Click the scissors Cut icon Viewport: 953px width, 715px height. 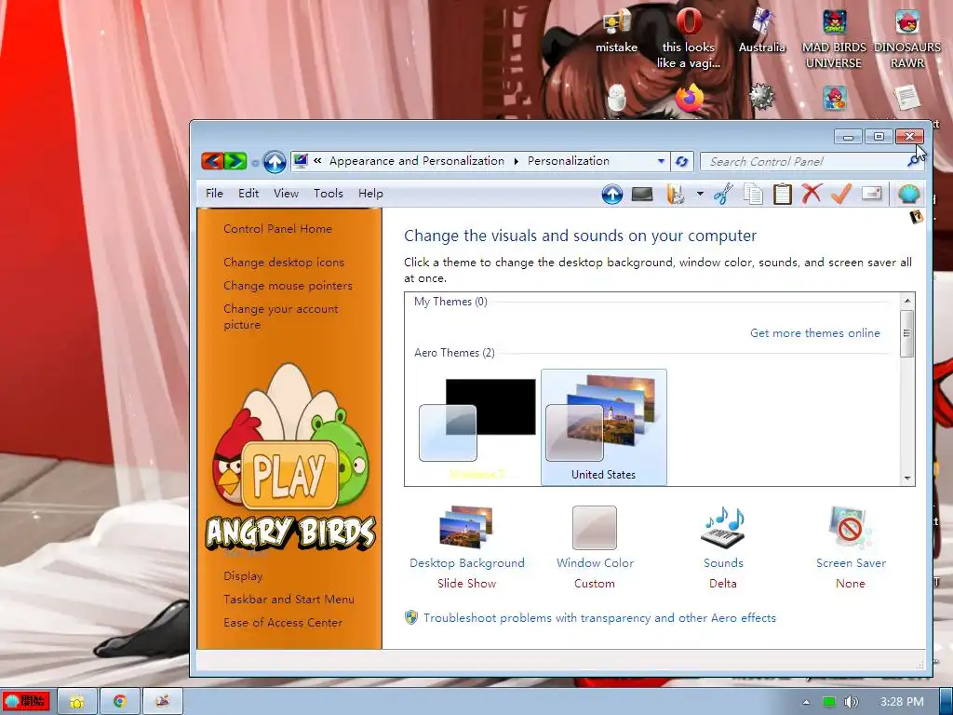tap(722, 194)
